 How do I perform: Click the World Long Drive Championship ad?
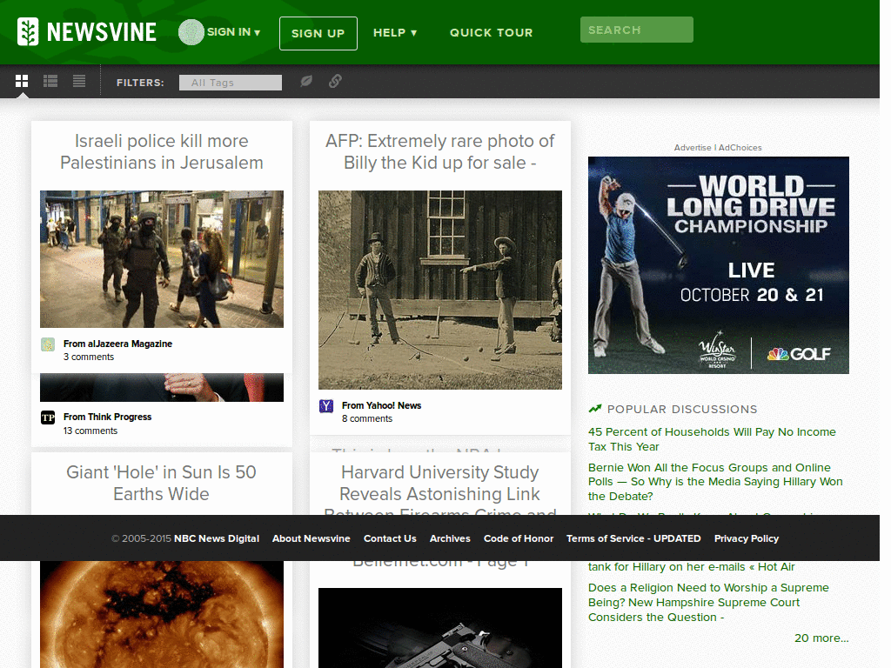point(718,265)
